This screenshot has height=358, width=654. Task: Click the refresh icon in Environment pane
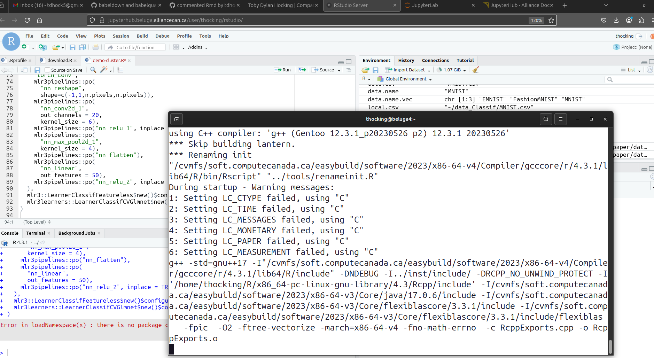point(650,70)
